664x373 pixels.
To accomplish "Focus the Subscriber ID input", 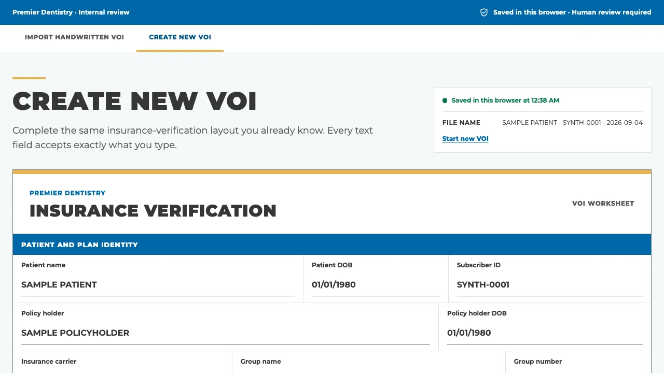I will click(549, 285).
